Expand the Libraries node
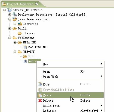114x112 pixels. [x=15, y=24]
